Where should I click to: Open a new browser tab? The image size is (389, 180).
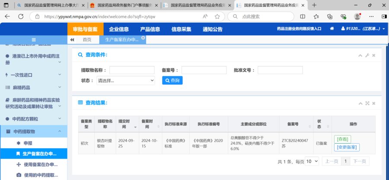[x=314, y=5]
